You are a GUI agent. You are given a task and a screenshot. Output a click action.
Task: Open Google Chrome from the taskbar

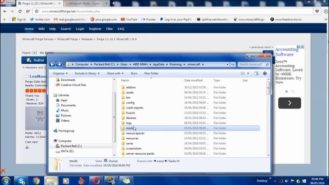[x=36, y=180]
